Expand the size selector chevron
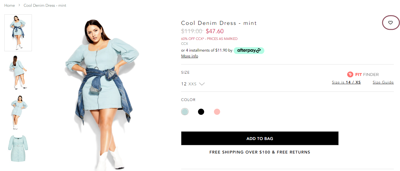 click(202, 84)
